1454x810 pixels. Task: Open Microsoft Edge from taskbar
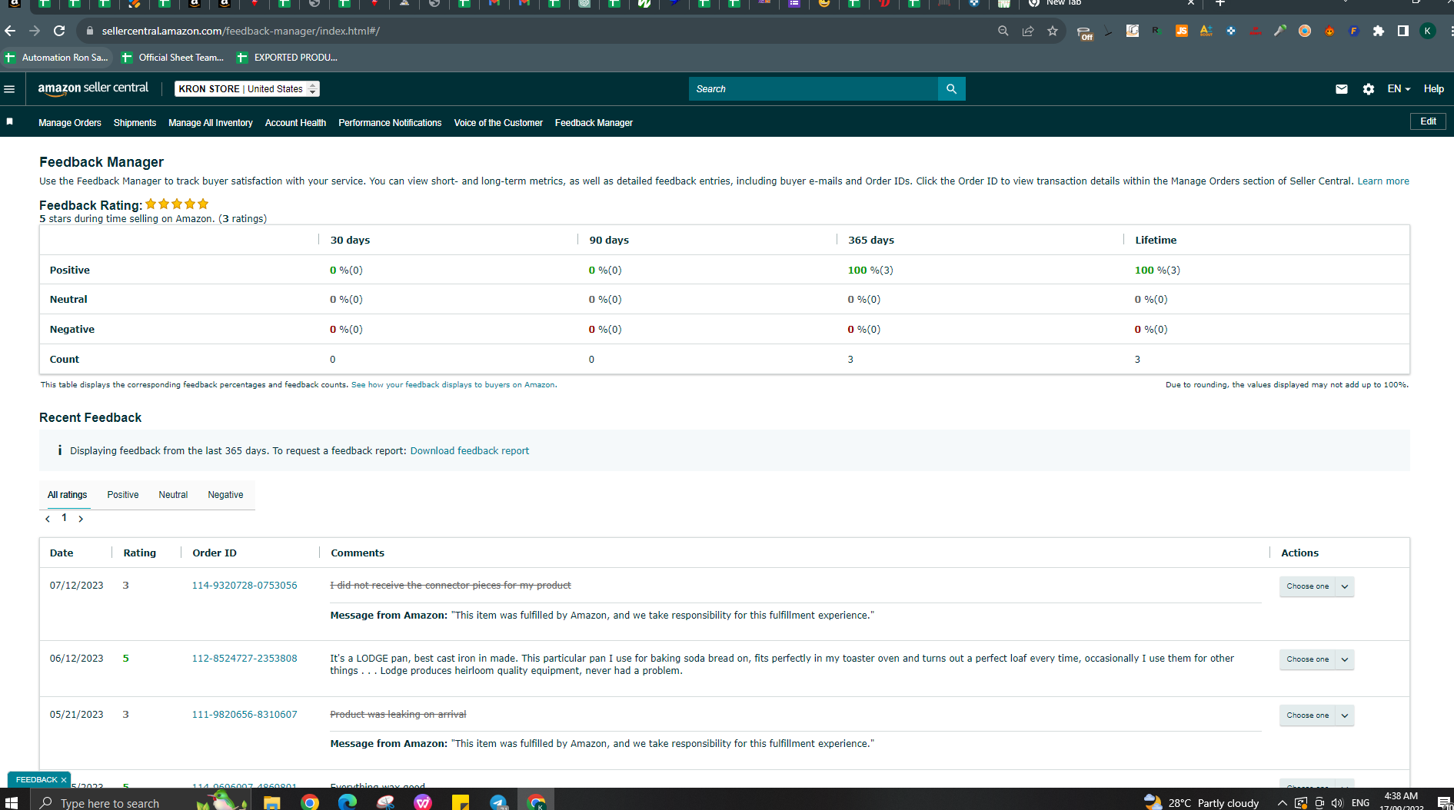pyautogui.click(x=348, y=802)
